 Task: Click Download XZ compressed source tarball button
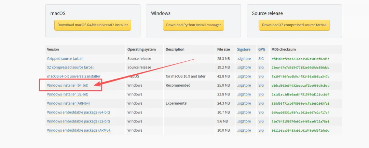coord(294,25)
